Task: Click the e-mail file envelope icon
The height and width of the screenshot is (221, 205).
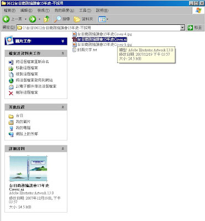Action: pos(11,87)
